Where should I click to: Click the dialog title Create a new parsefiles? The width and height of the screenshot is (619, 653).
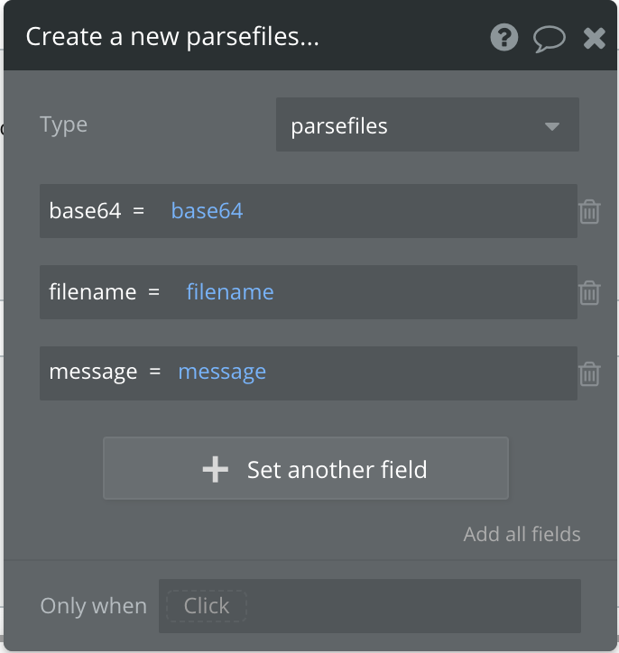click(172, 37)
